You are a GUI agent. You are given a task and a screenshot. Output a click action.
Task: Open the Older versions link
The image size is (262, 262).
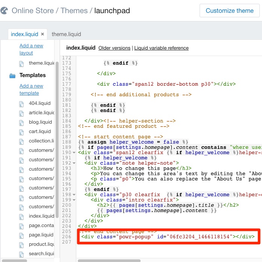click(114, 48)
